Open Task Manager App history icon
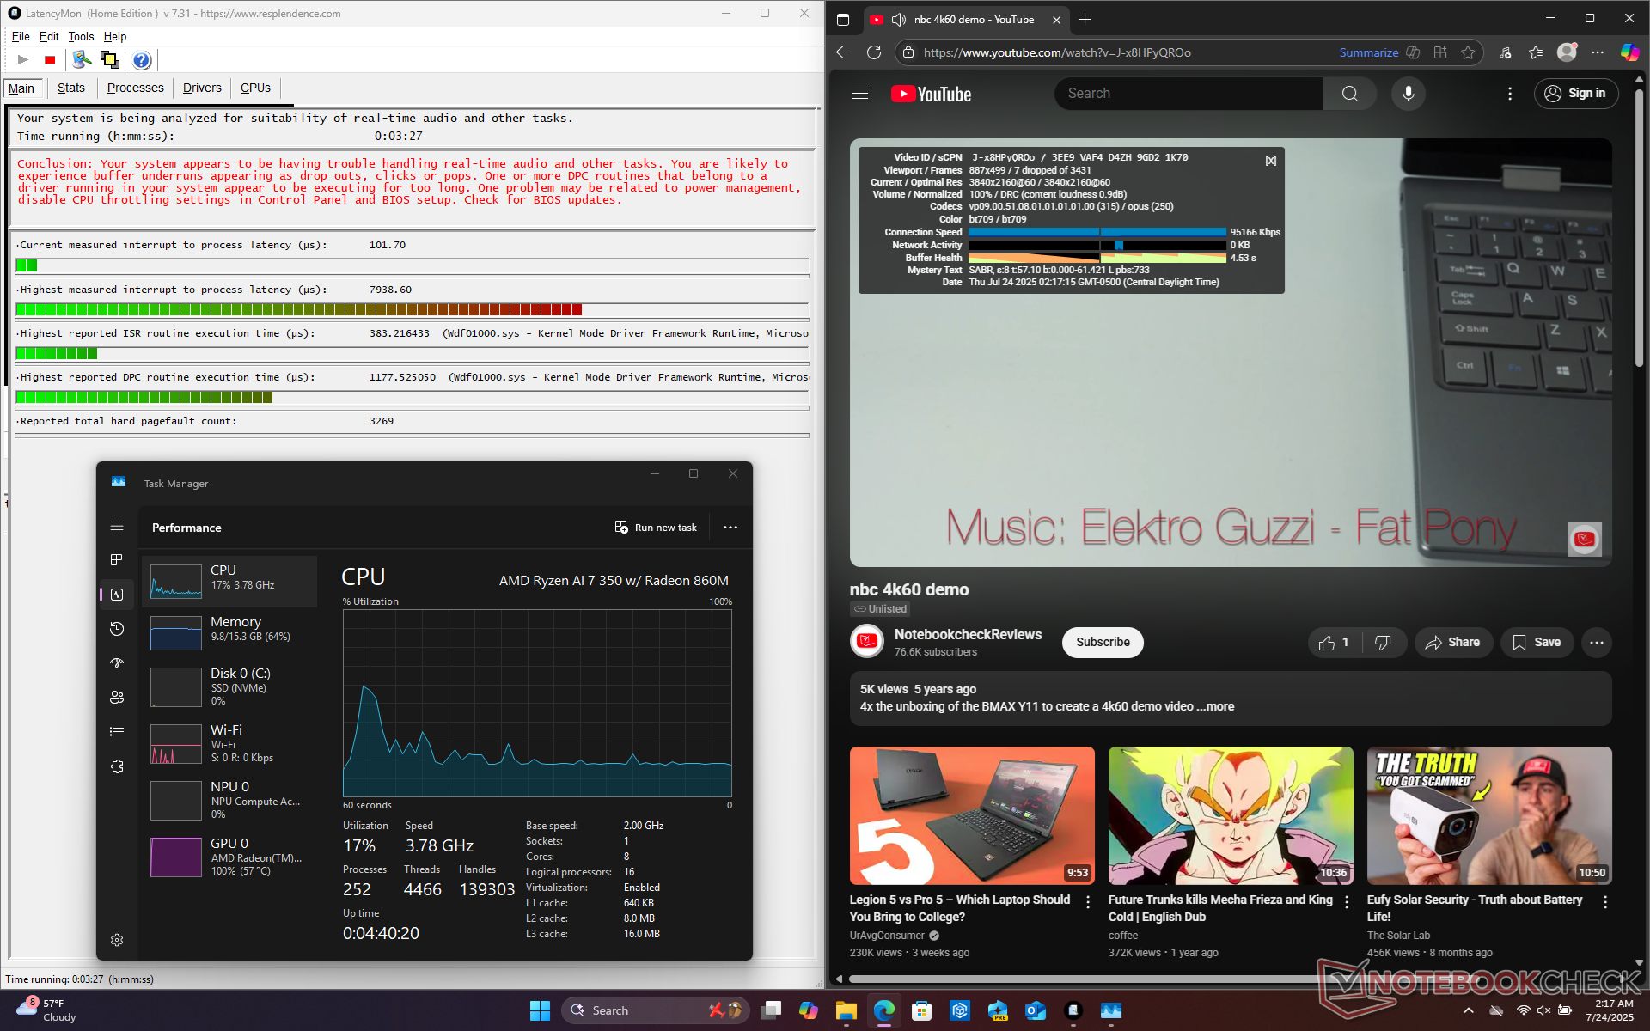 click(x=118, y=629)
